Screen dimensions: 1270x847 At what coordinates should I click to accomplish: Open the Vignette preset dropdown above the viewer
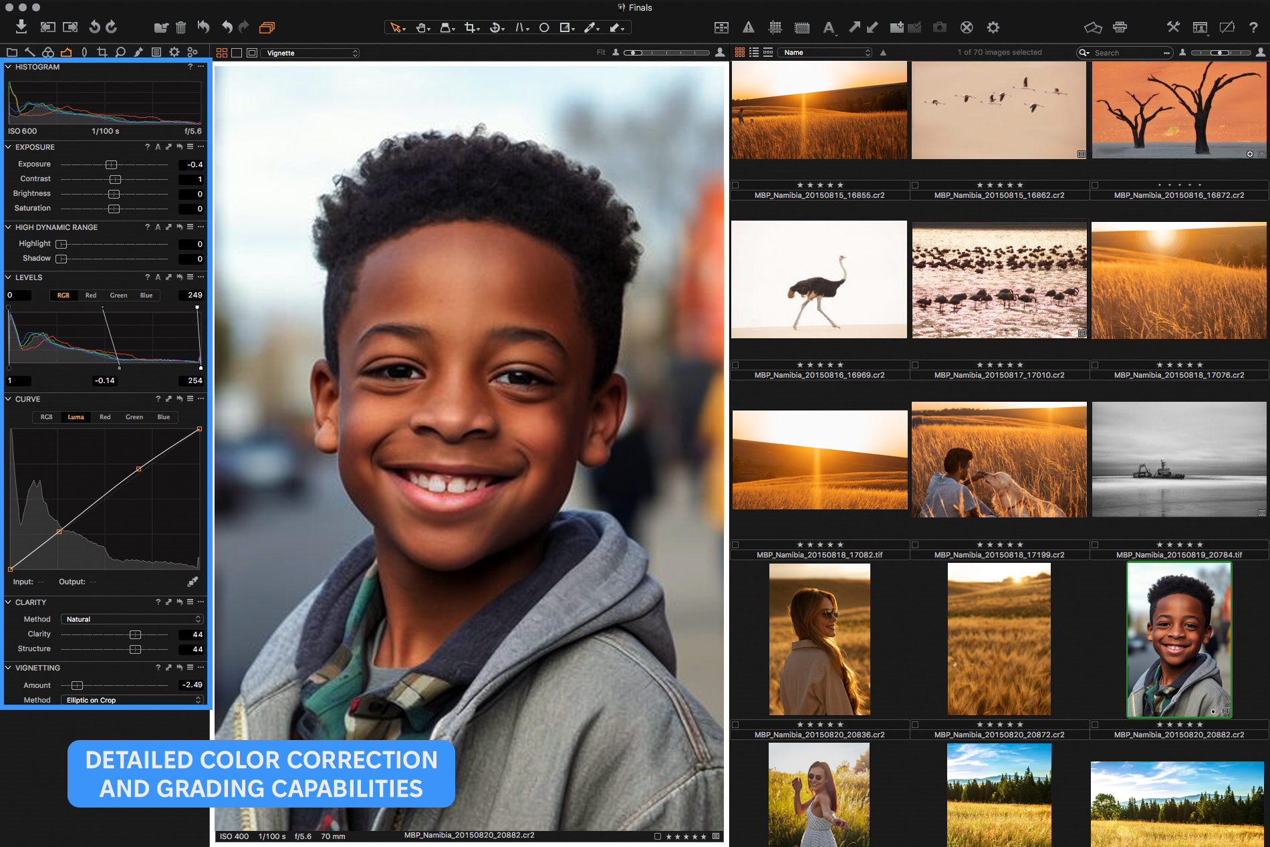pyautogui.click(x=309, y=52)
